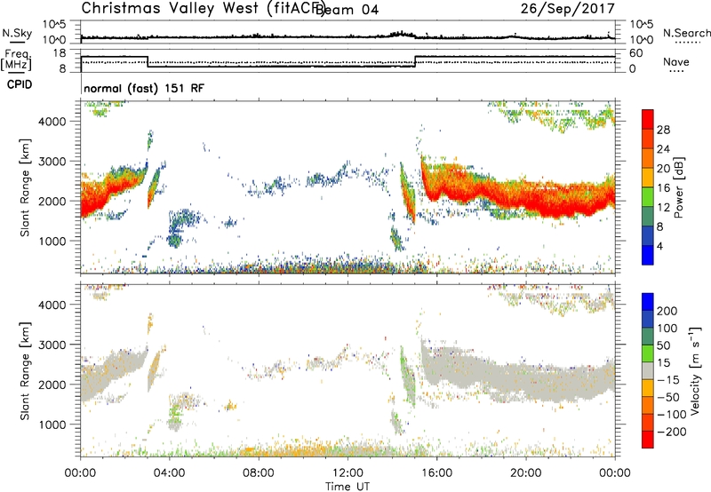Click the solid line sample under 'N.Sky'
711x492 pixels.
coord(17,42)
